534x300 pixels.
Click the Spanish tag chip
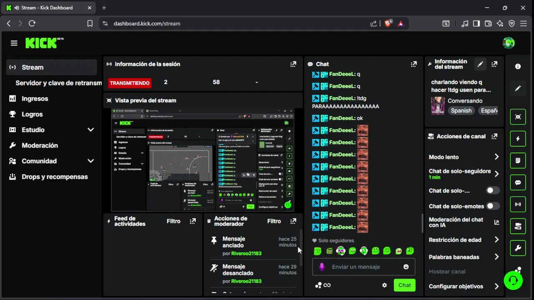coord(461,110)
